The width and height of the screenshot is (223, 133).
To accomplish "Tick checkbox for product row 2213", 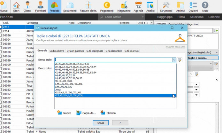I will click(1, 27).
